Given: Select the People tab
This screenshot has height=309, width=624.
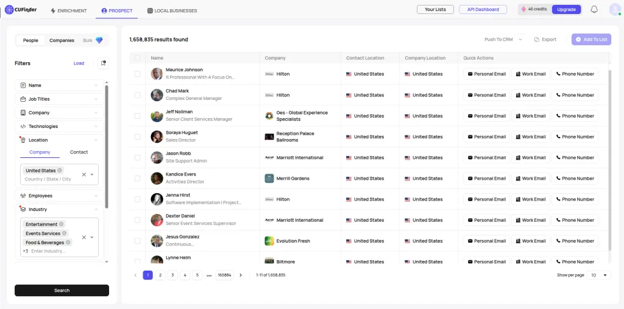Looking at the screenshot, I should click(30, 40).
